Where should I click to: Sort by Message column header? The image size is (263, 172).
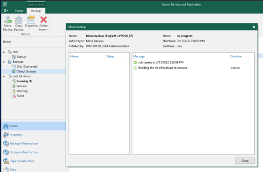(139, 56)
